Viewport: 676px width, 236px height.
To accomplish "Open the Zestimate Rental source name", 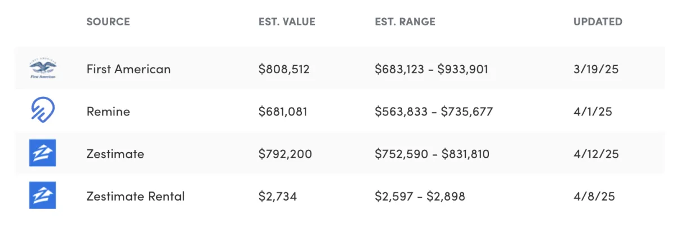I will pyautogui.click(x=136, y=196).
